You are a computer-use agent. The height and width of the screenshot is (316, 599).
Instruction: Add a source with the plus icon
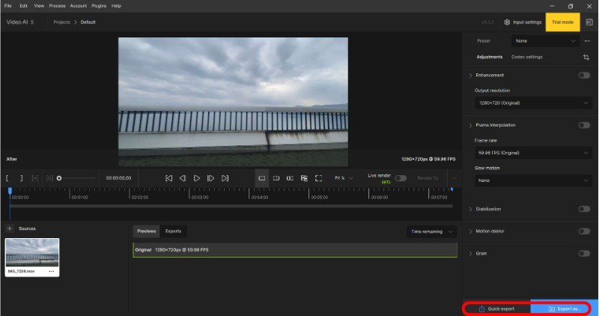(10, 228)
